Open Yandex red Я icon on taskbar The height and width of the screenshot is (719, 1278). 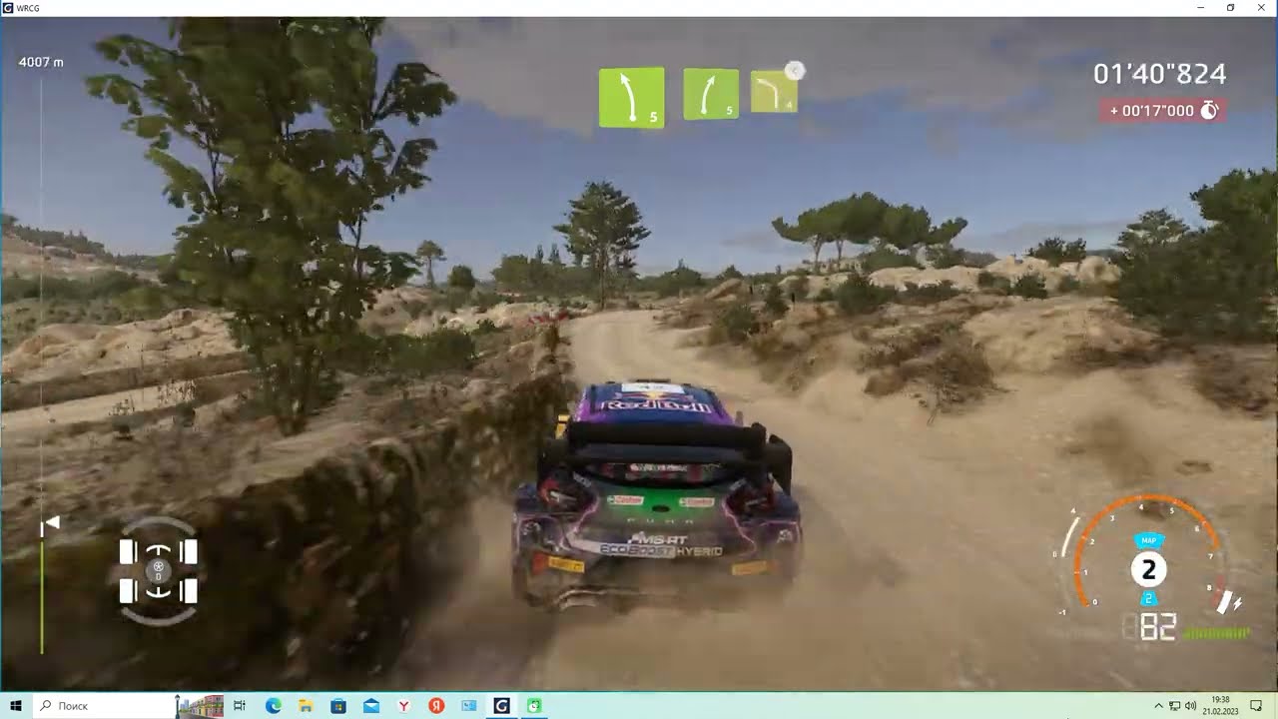436,705
